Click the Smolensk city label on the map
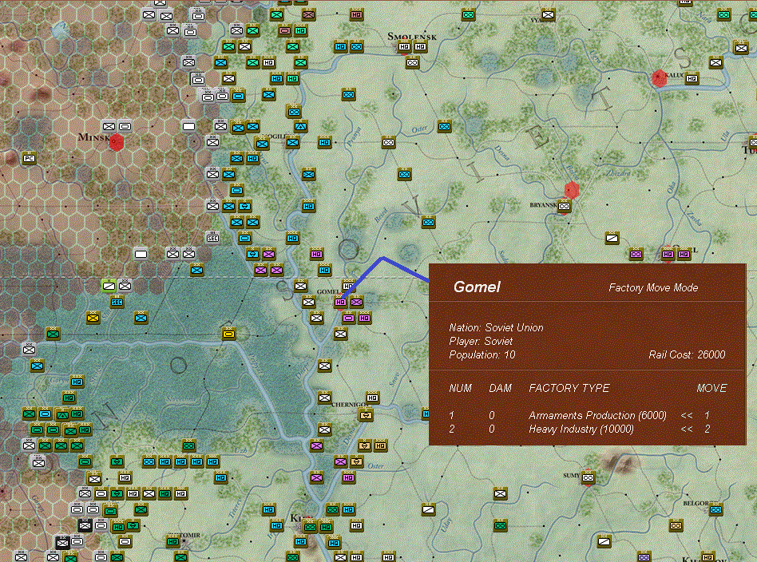Screen dimensions: 757x562 pos(412,37)
